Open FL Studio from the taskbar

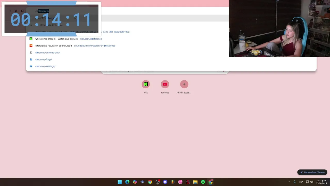[x=173, y=182]
